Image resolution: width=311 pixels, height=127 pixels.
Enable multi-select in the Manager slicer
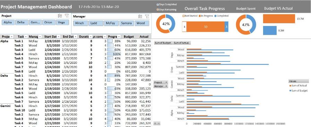[x=140, y=16]
